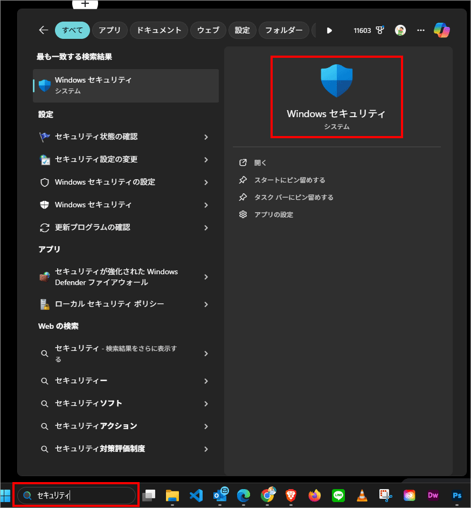The width and height of the screenshot is (471, 508).
Task: Switch to the 設定 filter tab
Action: click(243, 30)
